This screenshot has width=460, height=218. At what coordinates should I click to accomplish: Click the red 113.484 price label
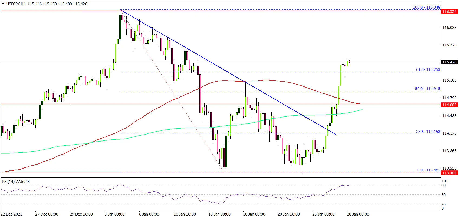(449, 173)
